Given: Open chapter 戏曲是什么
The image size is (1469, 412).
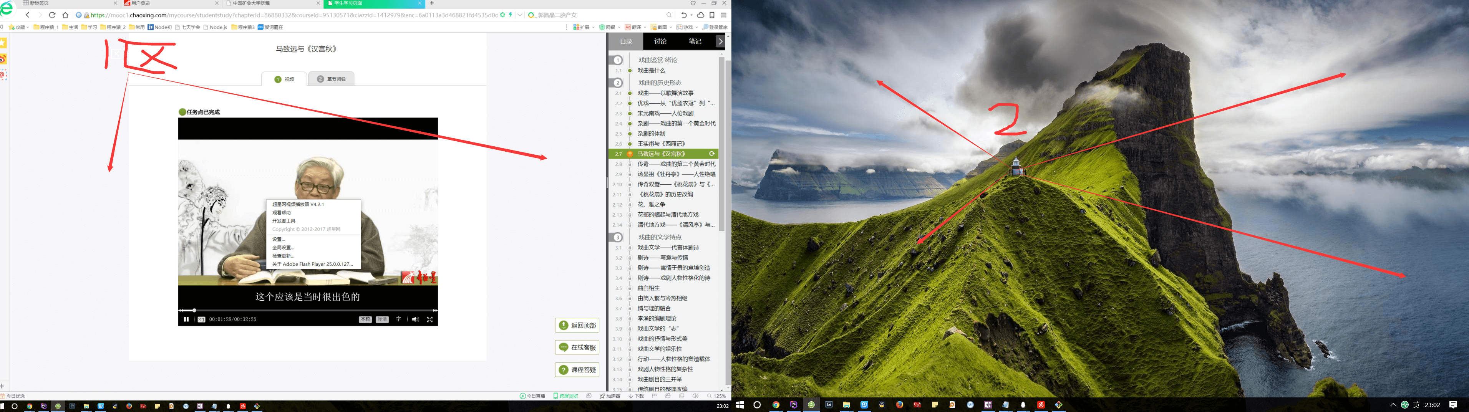Looking at the screenshot, I should pos(651,71).
